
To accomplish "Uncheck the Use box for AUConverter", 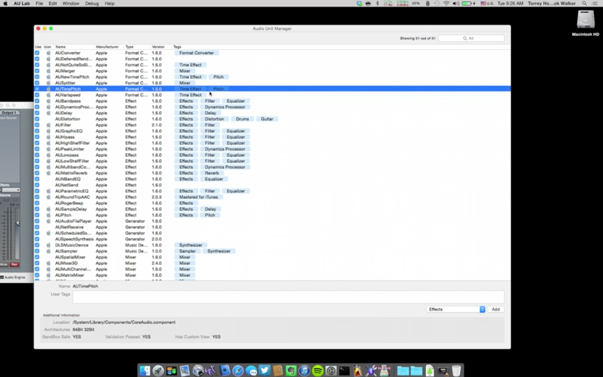I will click(37, 53).
